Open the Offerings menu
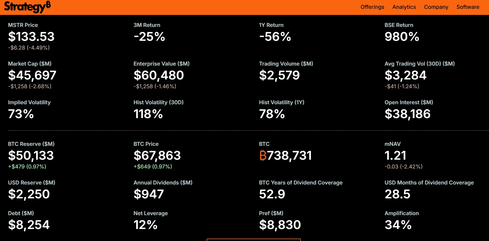The image size is (489, 241). 372,7
